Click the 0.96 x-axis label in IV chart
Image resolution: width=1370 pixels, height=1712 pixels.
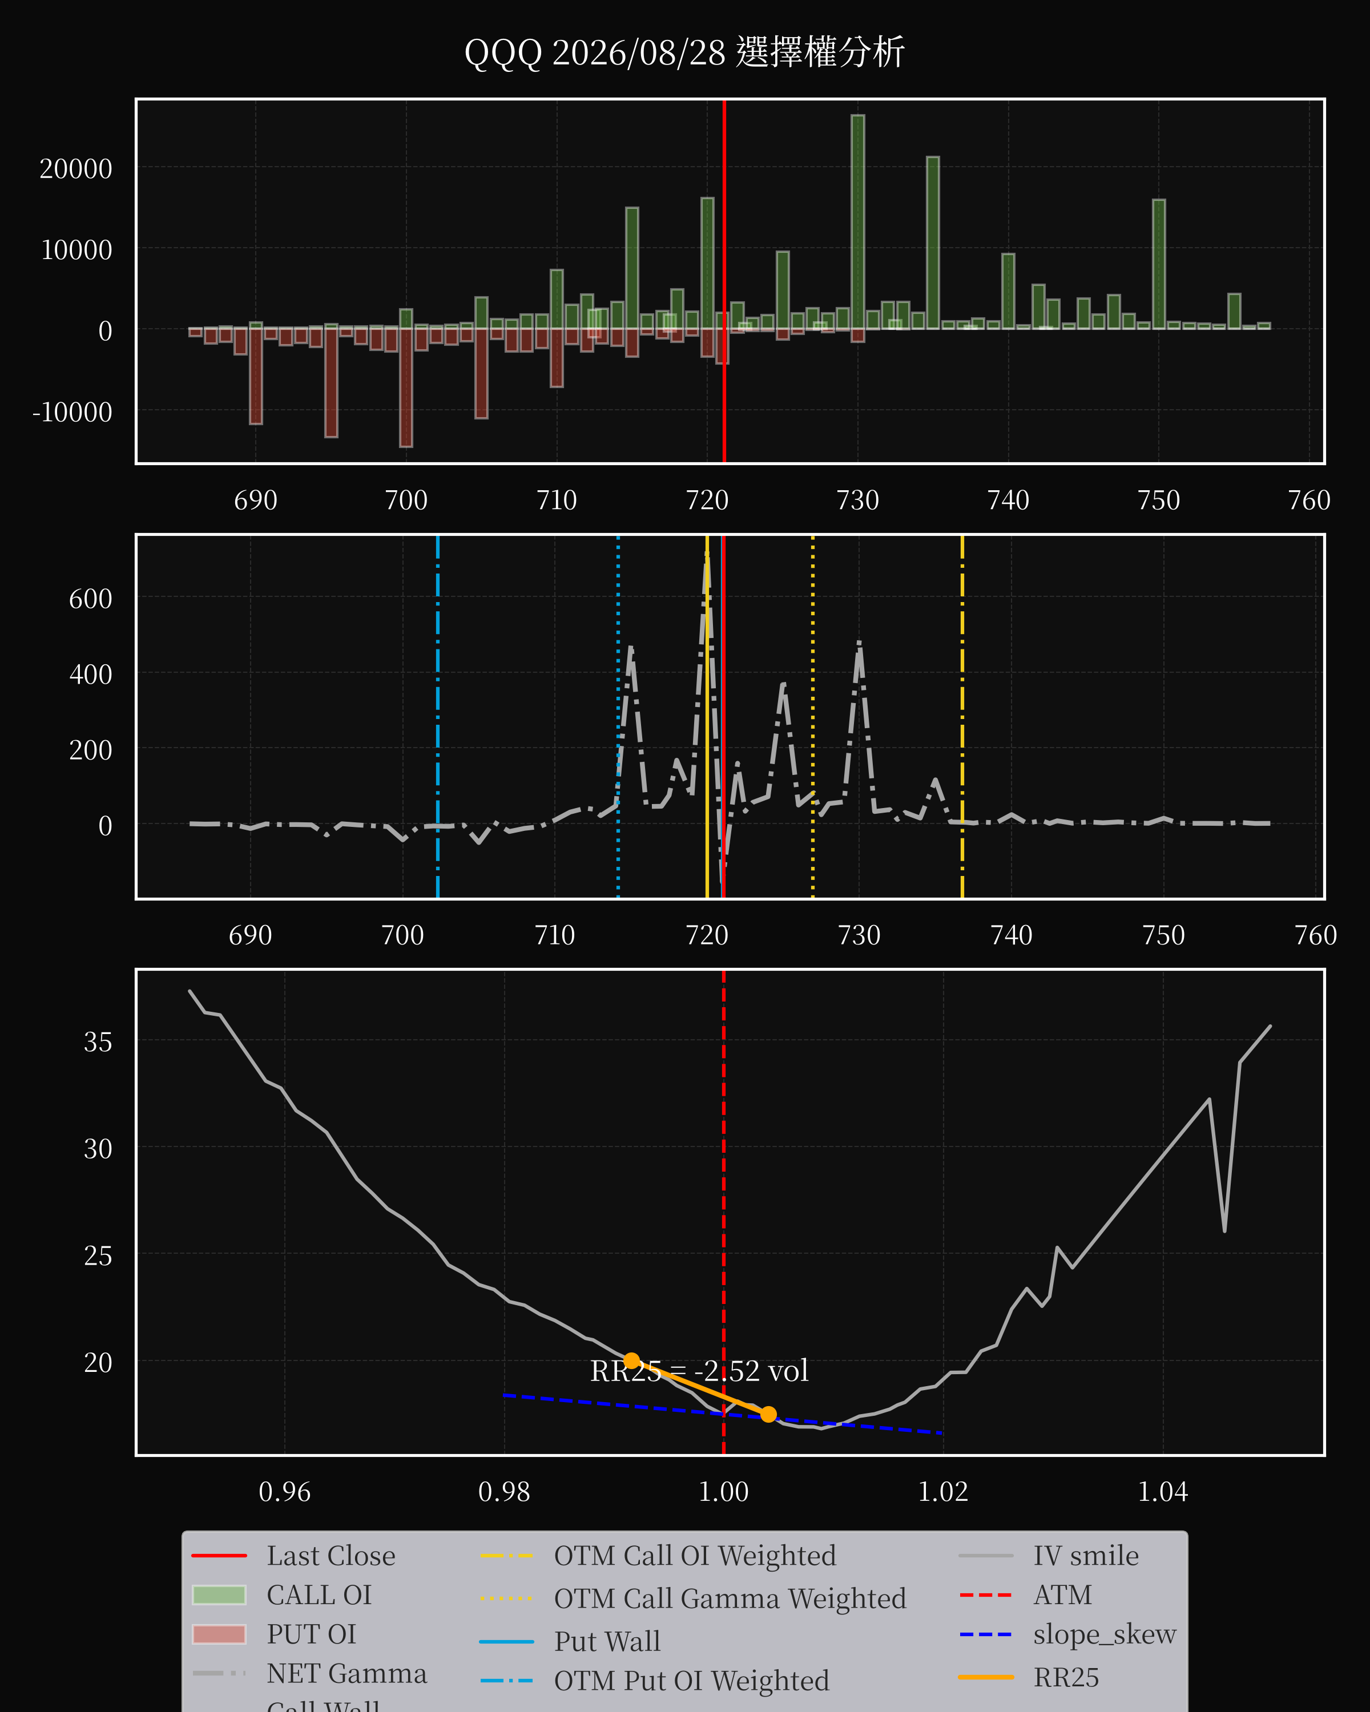click(x=284, y=1491)
